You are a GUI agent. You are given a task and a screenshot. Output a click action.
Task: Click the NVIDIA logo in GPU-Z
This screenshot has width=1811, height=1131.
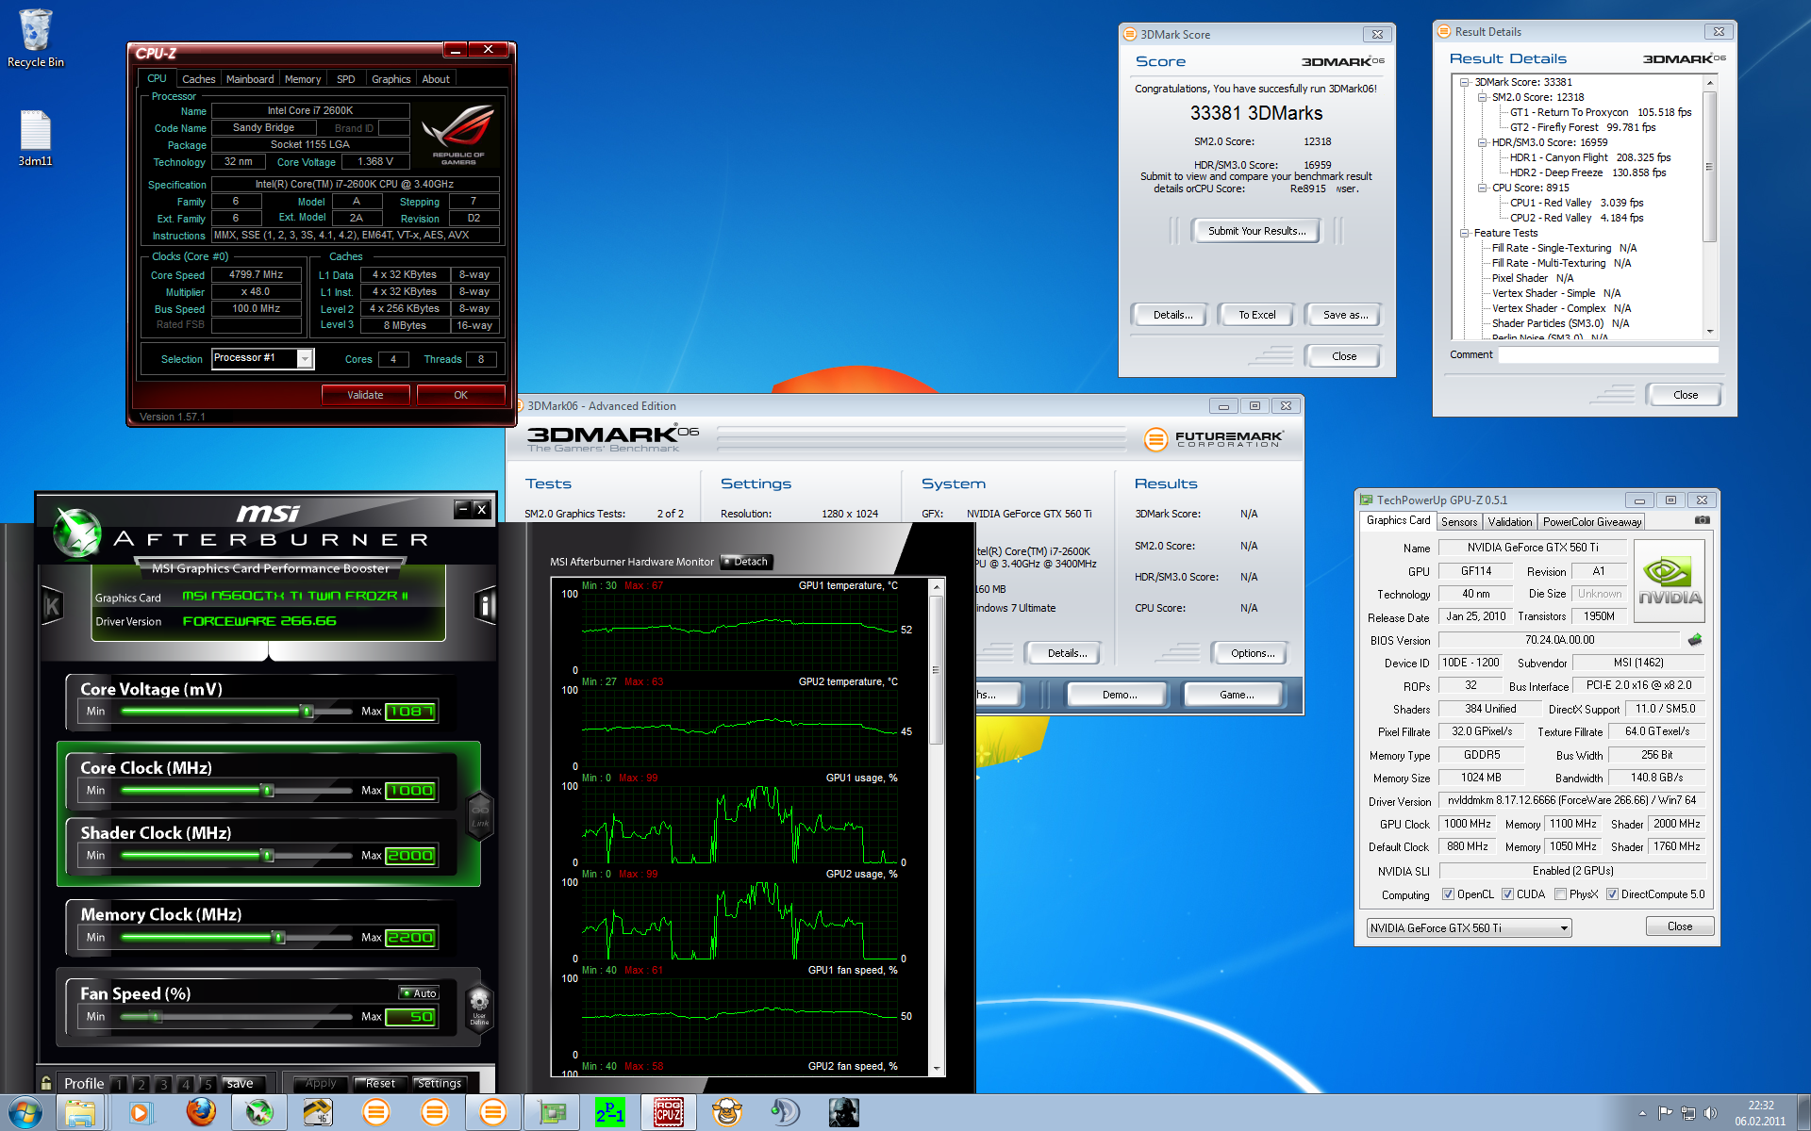coord(1670,581)
